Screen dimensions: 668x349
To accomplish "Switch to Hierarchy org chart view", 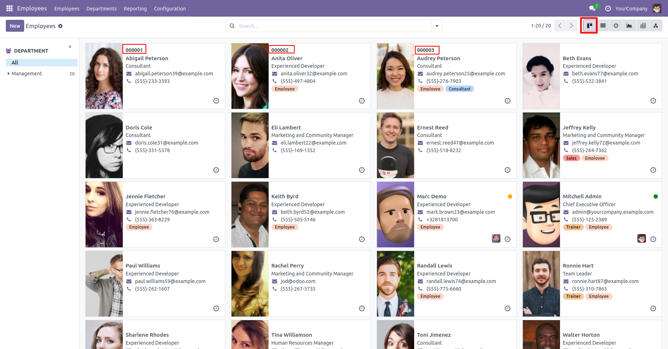I will (x=656, y=26).
